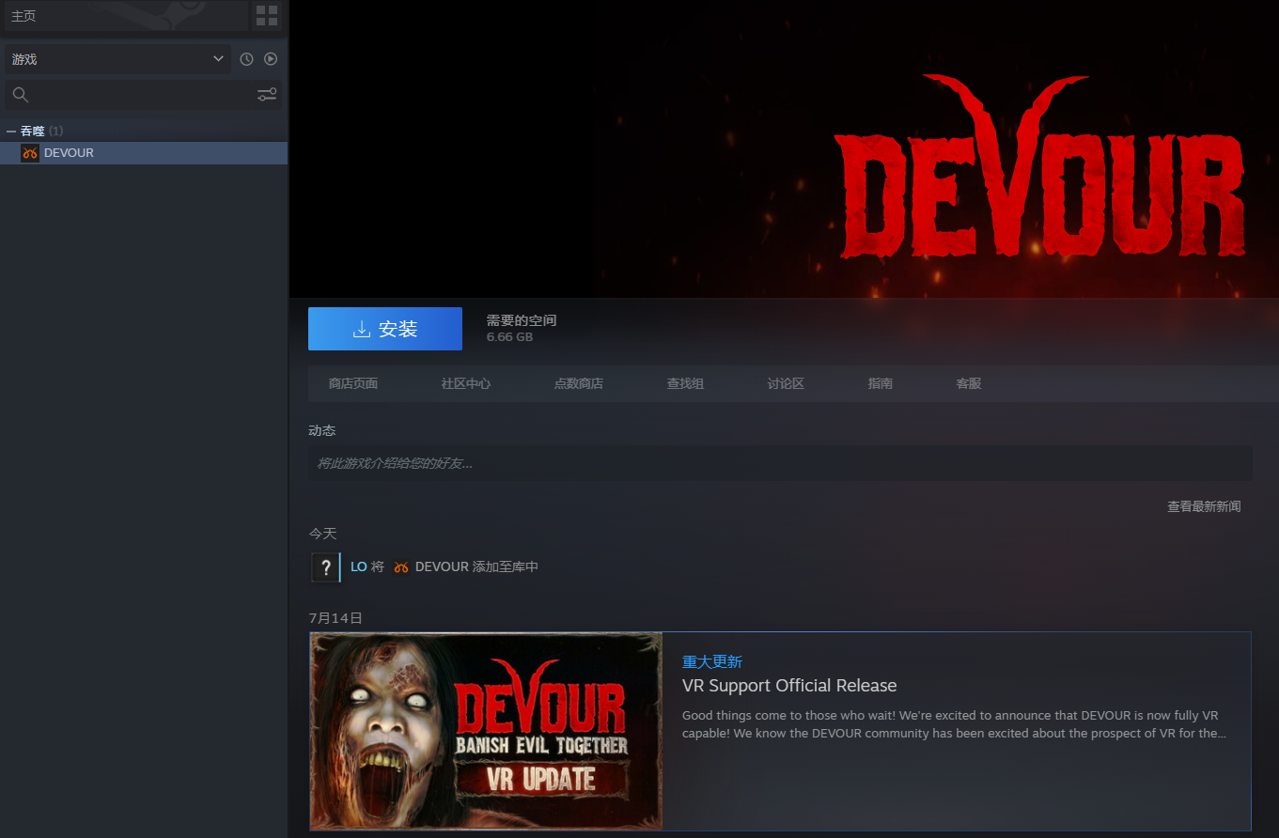1279x838 pixels.
Task: Click the unknown avatar question mark icon
Action: 325,567
